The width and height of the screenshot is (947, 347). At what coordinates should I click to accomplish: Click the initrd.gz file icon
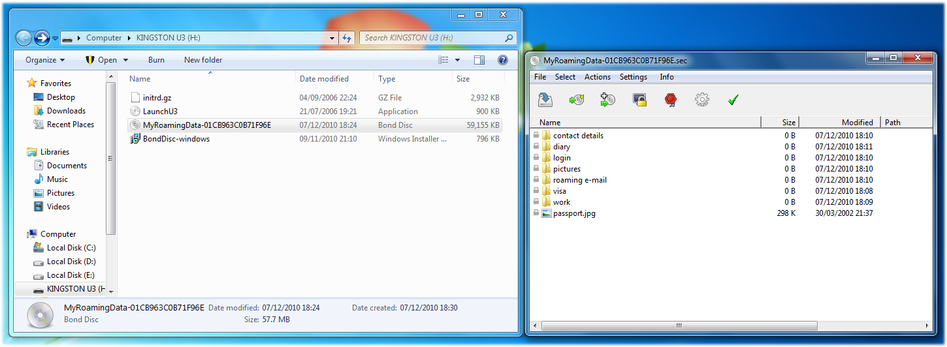click(x=135, y=98)
